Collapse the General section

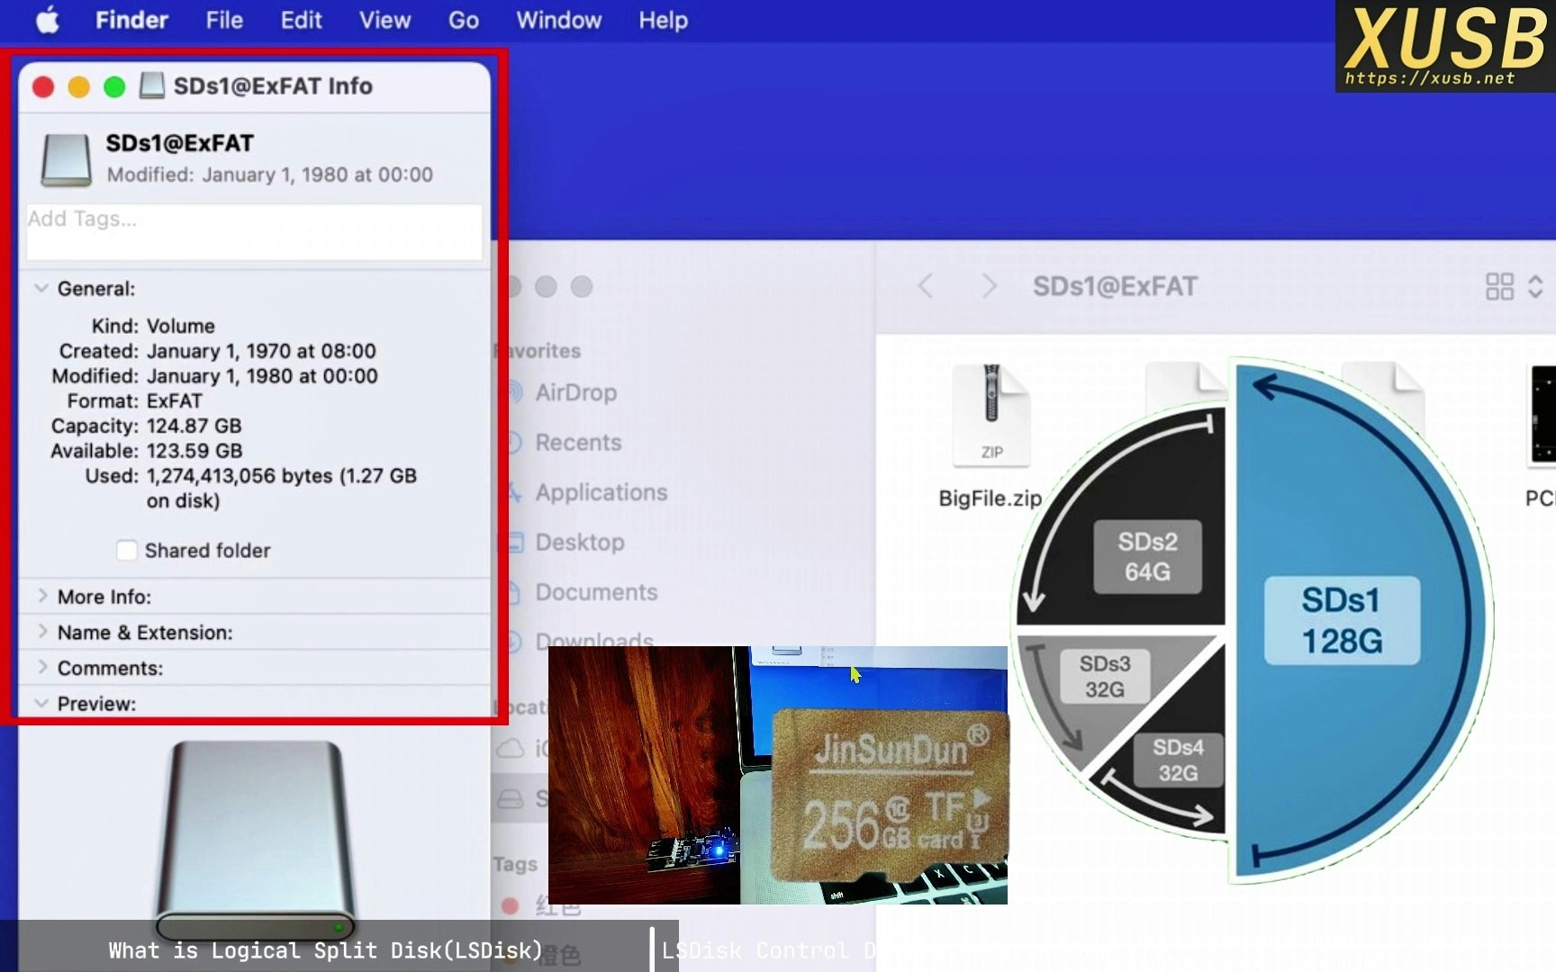click(41, 288)
